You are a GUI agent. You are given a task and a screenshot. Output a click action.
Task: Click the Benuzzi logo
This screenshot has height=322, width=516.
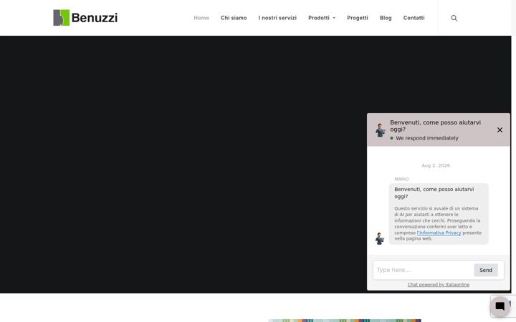click(x=85, y=18)
